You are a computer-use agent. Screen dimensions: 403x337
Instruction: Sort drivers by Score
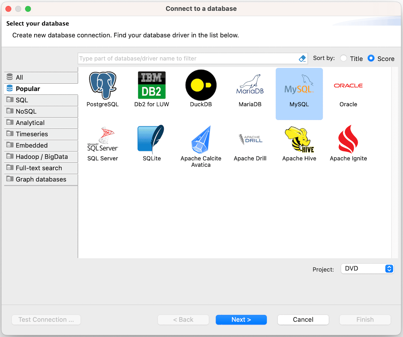[x=371, y=58]
